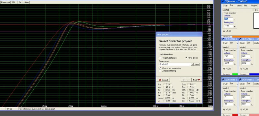Click the Next button in the wizard
The height and width of the screenshot is (116, 259).
click(197, 80)
